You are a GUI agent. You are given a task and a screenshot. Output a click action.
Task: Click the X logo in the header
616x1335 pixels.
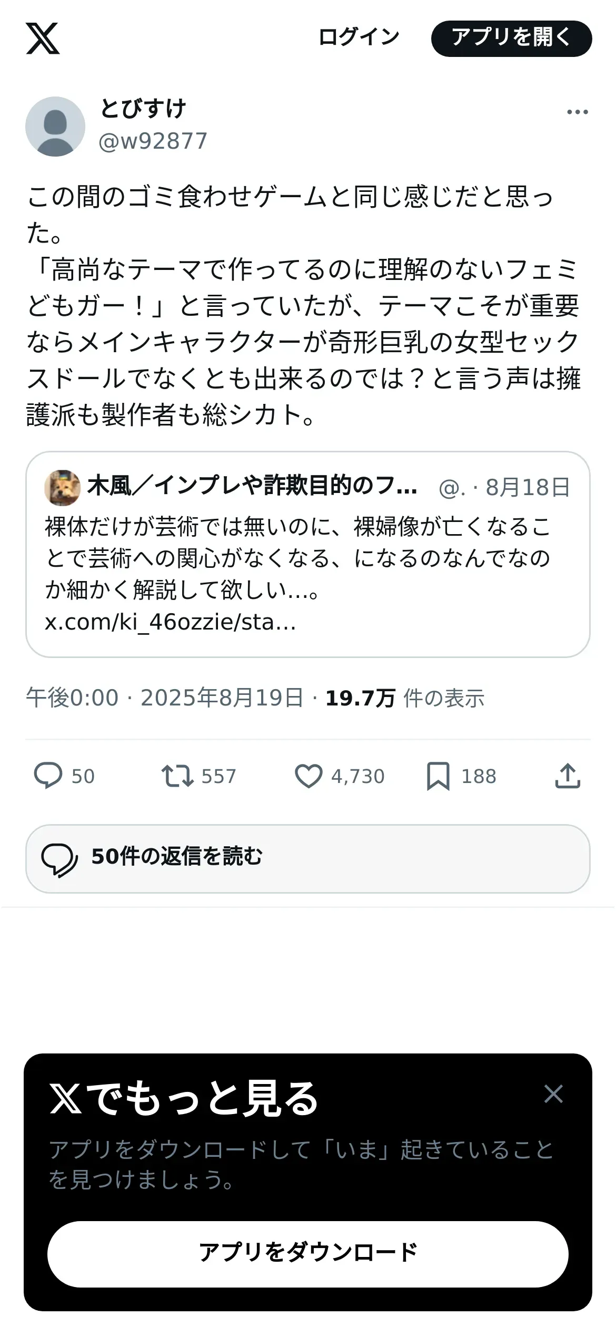pos(43,38)
